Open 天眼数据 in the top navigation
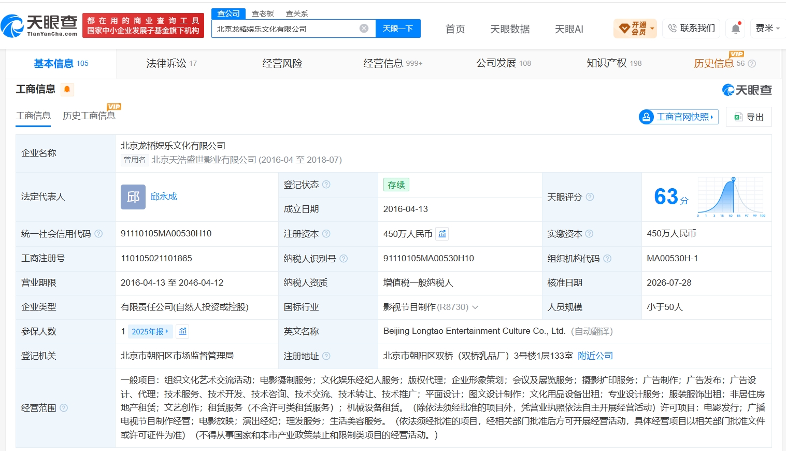 510,29
